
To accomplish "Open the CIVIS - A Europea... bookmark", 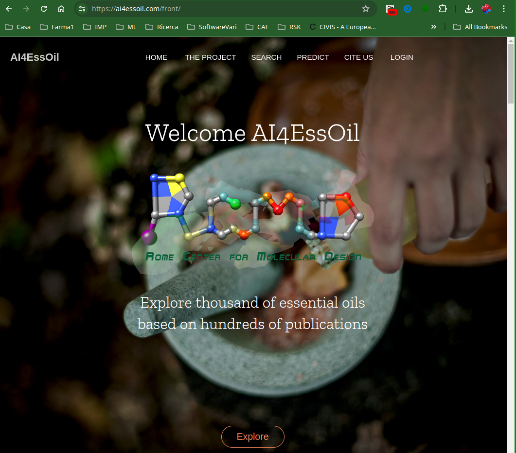I will tap(343, 27).
